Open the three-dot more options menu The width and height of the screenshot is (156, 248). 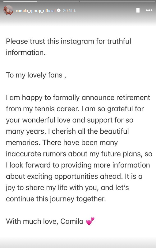point(149,11)
